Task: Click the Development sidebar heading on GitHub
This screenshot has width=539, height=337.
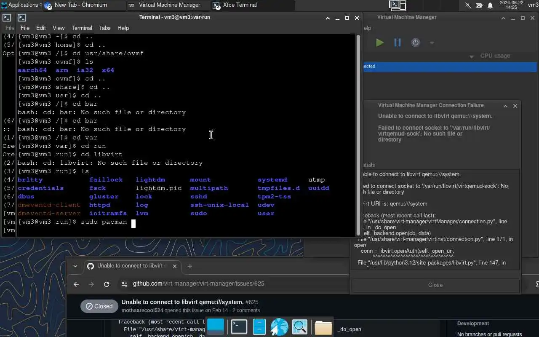Action: [x=473, y=324]
